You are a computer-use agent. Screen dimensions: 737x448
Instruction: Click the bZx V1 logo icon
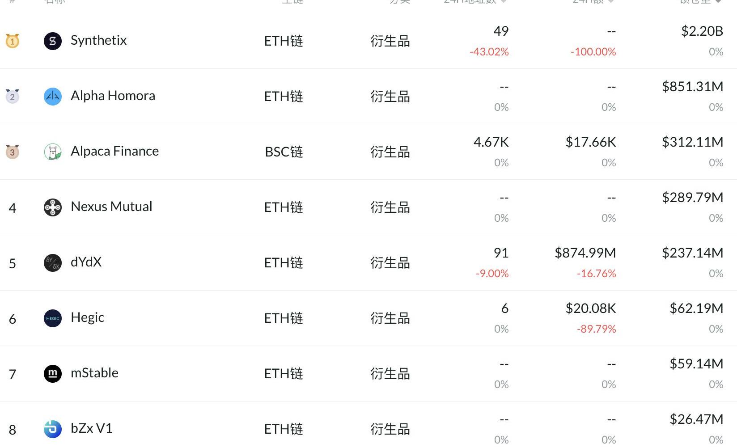tap(52, 429)
